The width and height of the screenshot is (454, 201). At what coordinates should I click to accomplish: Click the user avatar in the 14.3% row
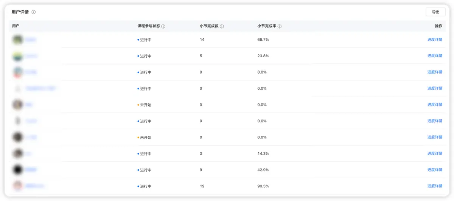click(17, 153)
